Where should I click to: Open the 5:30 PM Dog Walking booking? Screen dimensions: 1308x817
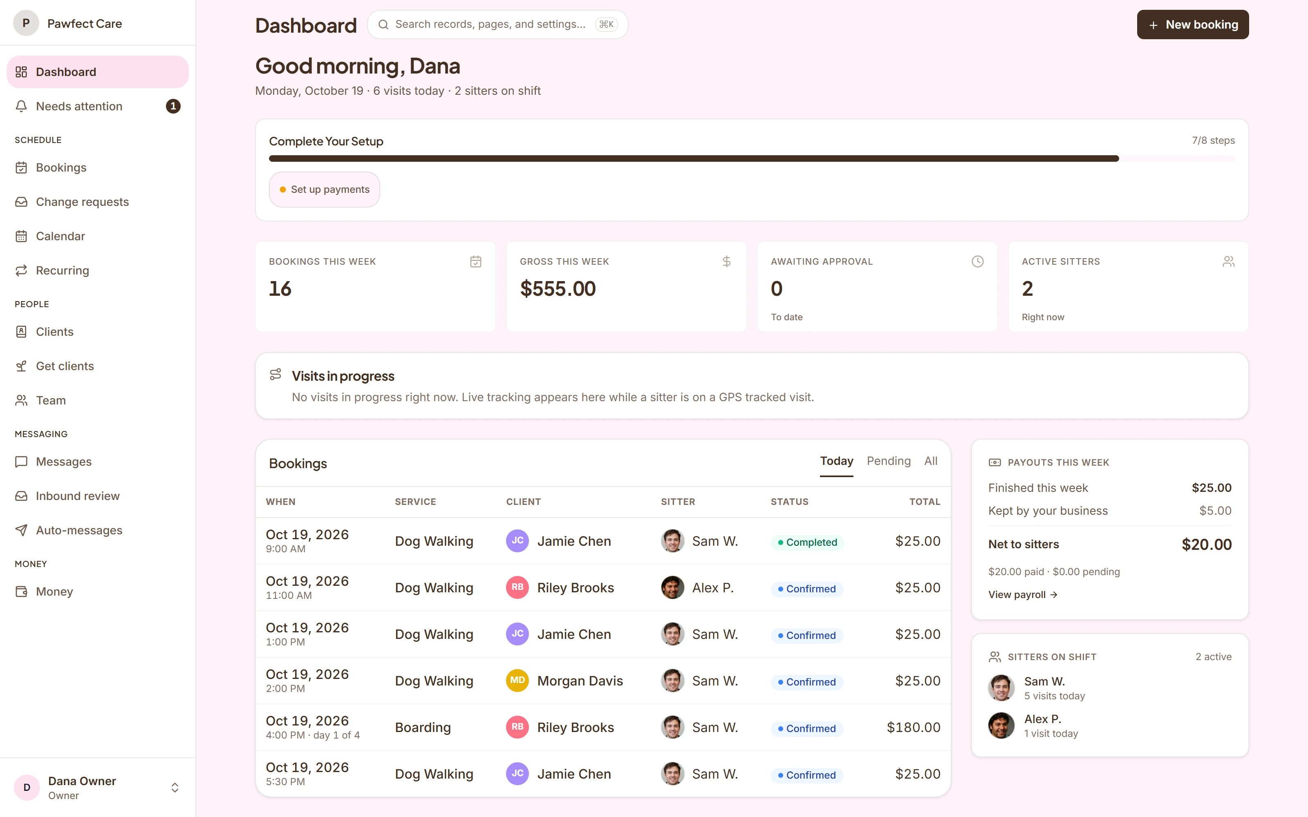point(602,774)
